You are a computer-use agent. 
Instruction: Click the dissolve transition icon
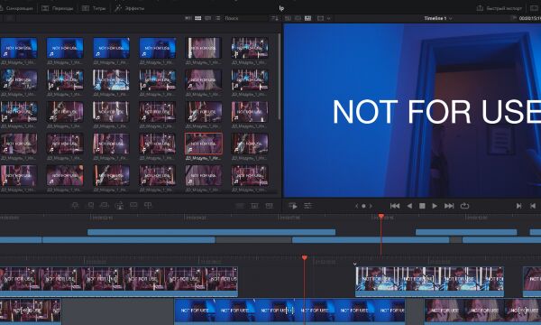click(x=254, y=206)
